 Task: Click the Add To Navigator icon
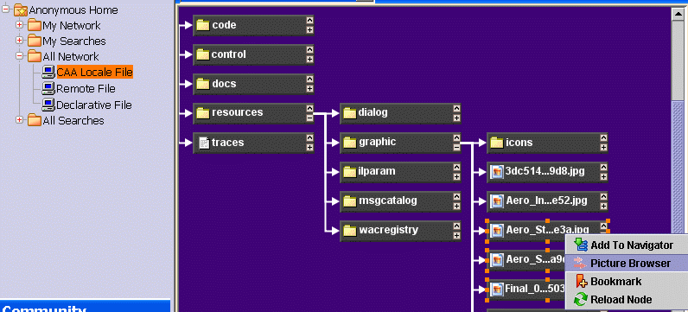click(581, 245)
